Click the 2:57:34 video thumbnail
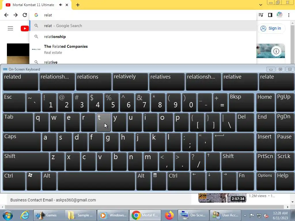The image size is (295, 221). pyautogui.click(x=222, y=198)
